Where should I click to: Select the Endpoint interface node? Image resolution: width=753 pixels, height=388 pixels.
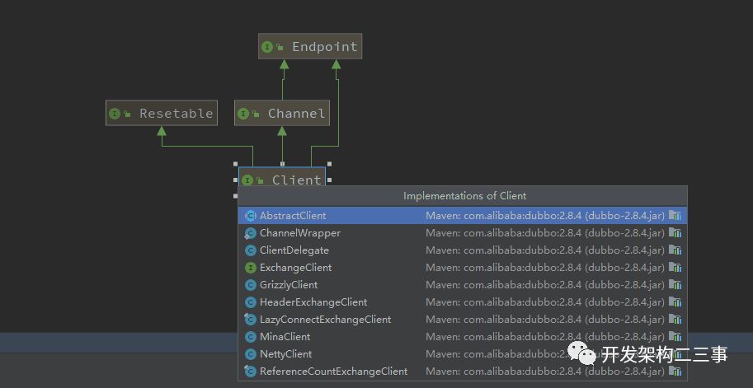click(x=324, y=47)
